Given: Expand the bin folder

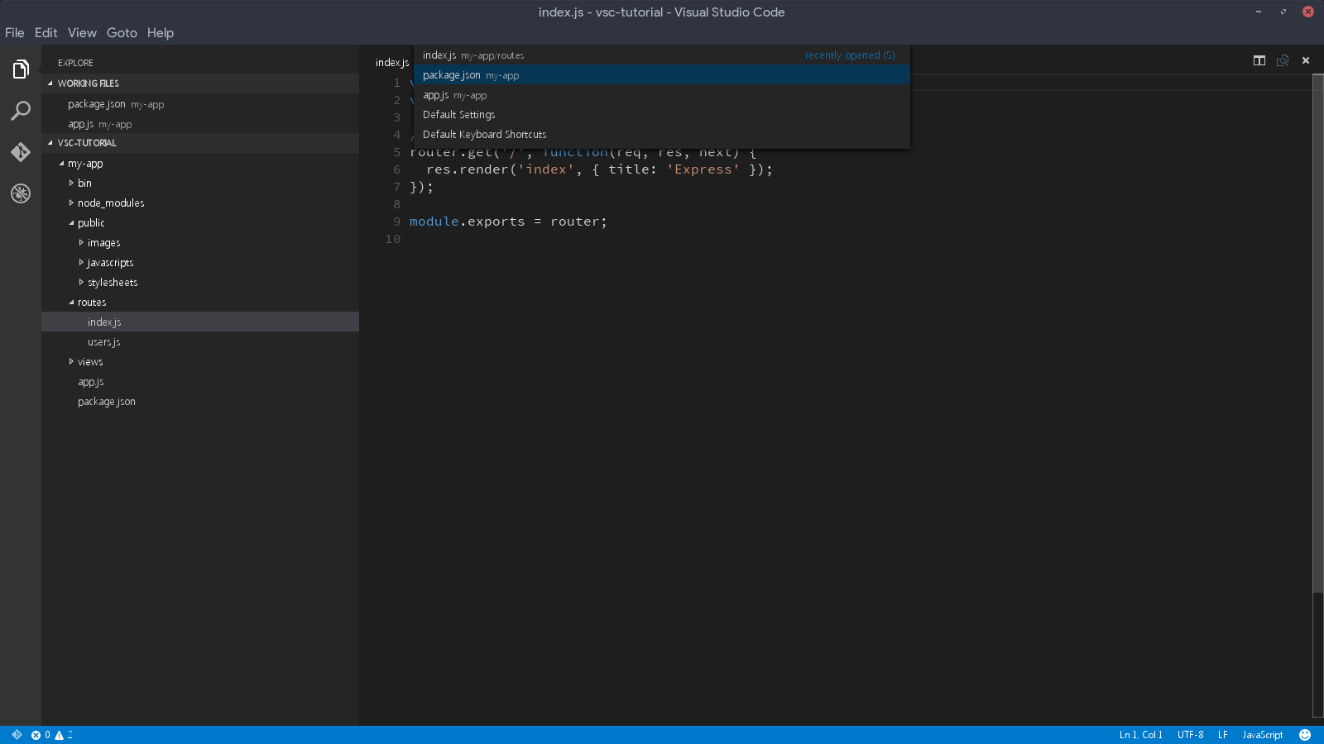Looking at the screenshot, I should point(200,184).
